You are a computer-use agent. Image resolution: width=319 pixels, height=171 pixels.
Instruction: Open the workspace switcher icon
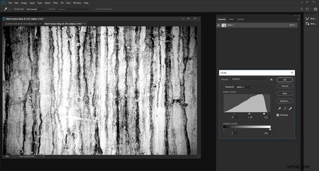[308, 9]
